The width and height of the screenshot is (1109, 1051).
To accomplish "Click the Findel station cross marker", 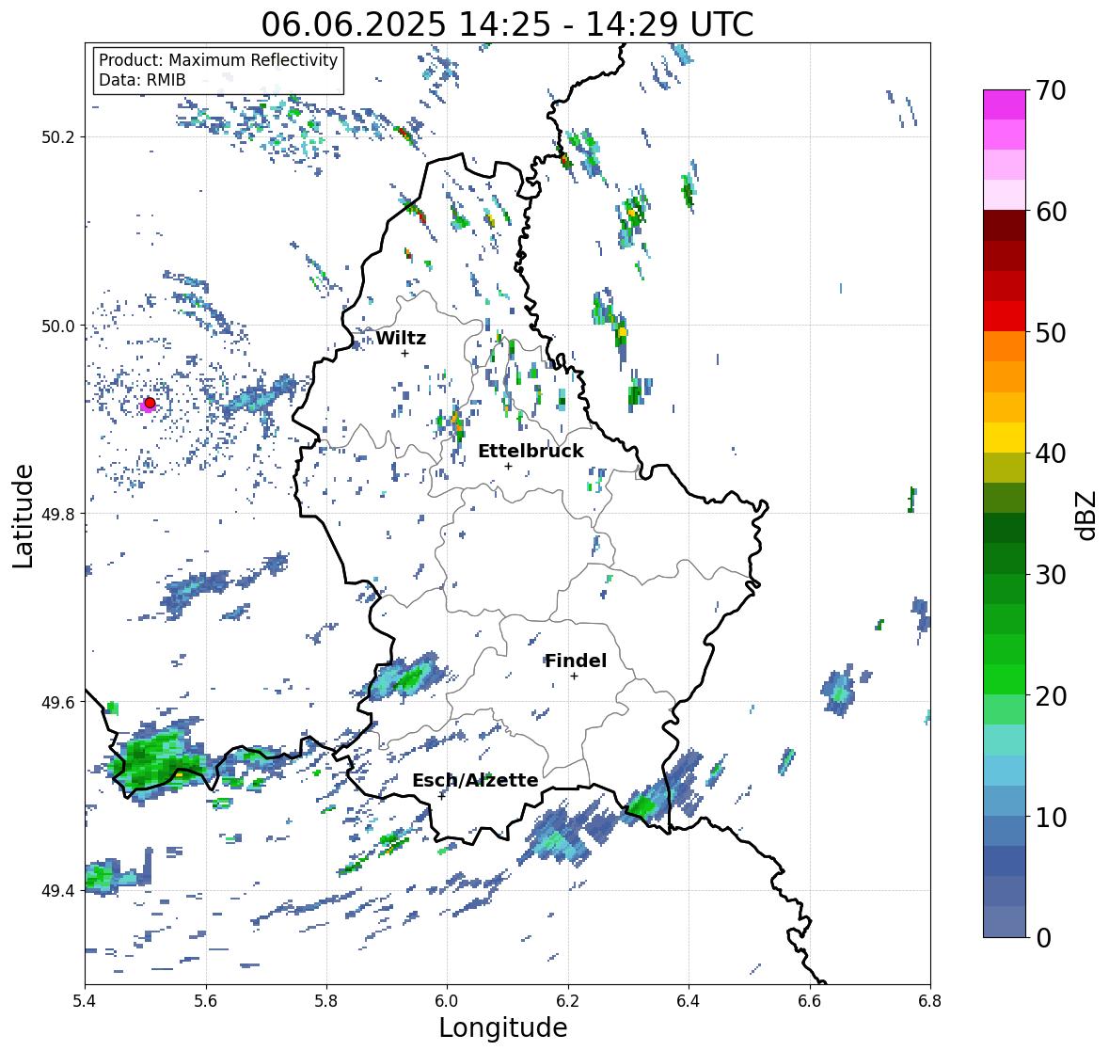I will [574, 677].
